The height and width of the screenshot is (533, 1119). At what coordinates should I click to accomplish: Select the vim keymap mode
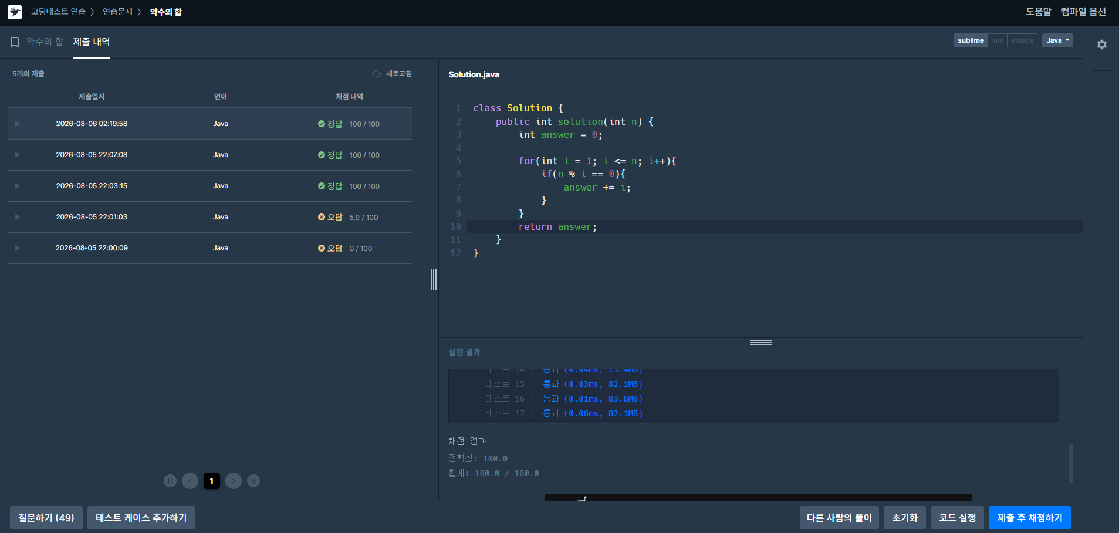tap(998, 40)
